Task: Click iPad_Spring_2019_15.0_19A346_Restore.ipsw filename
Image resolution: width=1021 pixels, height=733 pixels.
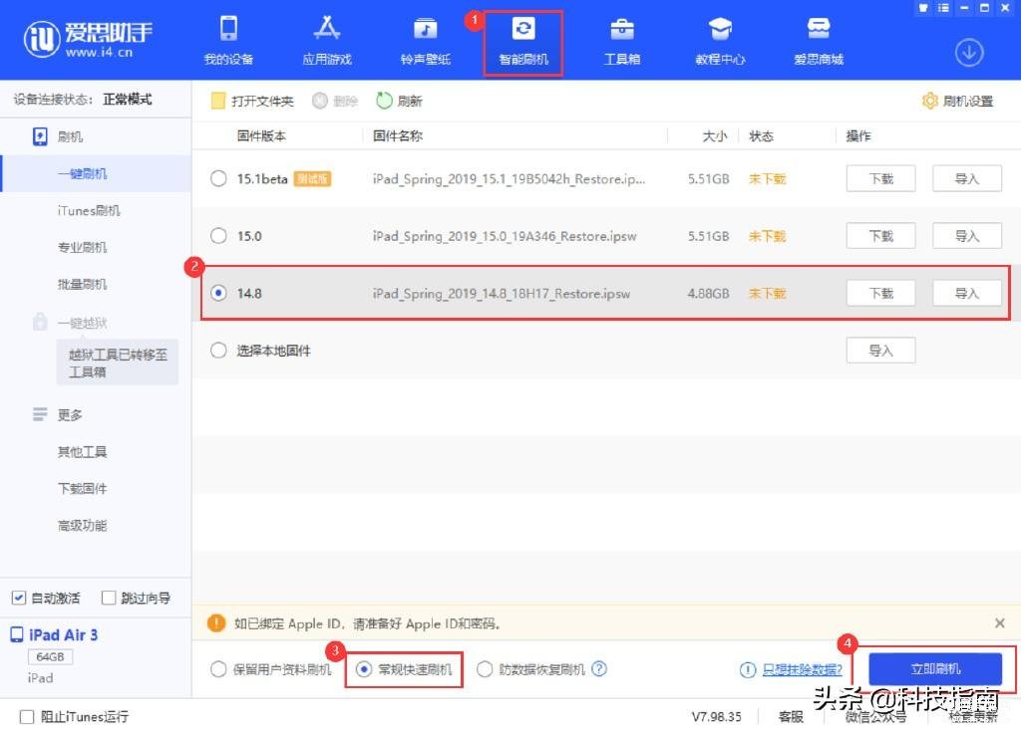Action: coord(505,236)
